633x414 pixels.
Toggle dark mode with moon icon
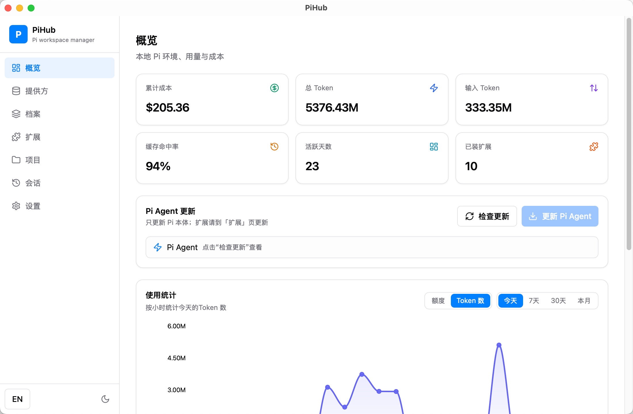pyautogui.click(x=105, y=399)
